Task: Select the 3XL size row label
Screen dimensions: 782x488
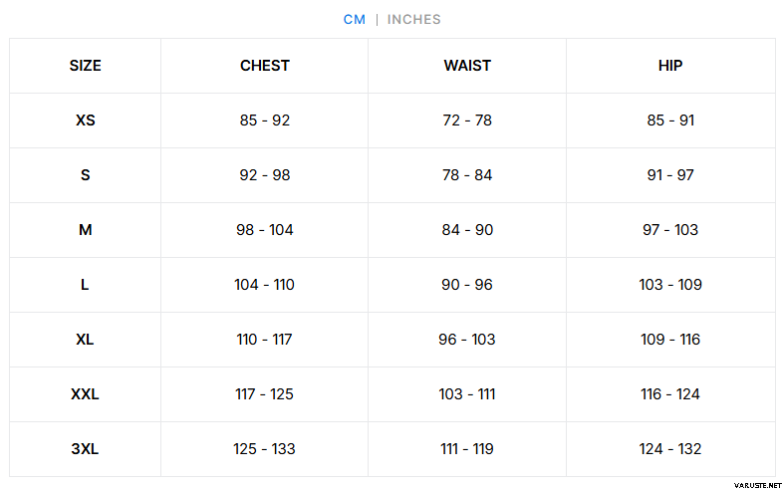Action: [x=85, y=449]
